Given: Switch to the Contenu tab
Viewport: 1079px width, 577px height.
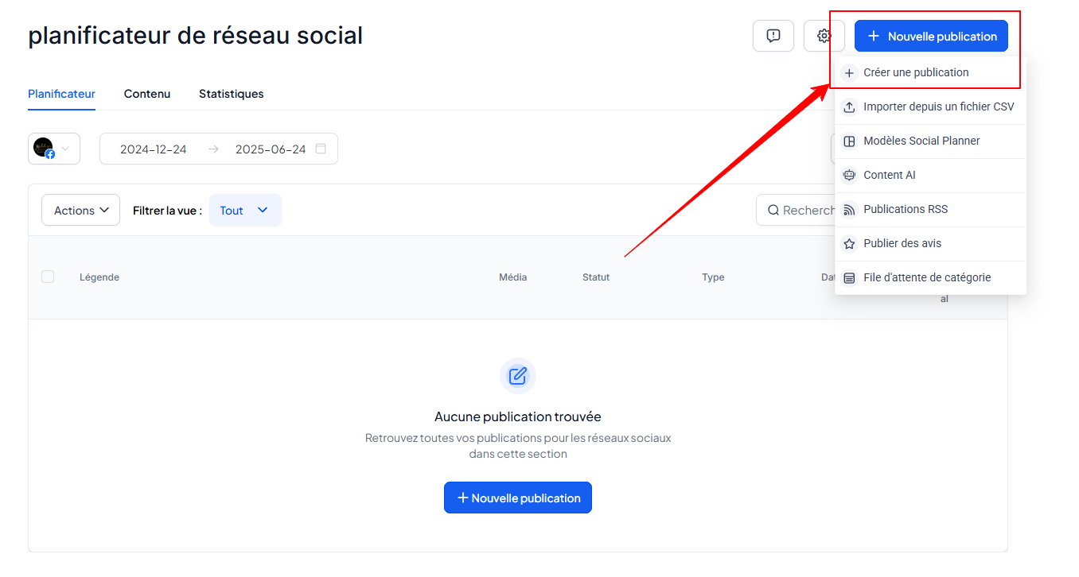Looking at the screenshot, I should pyautogui.click(x=147, y=94).
